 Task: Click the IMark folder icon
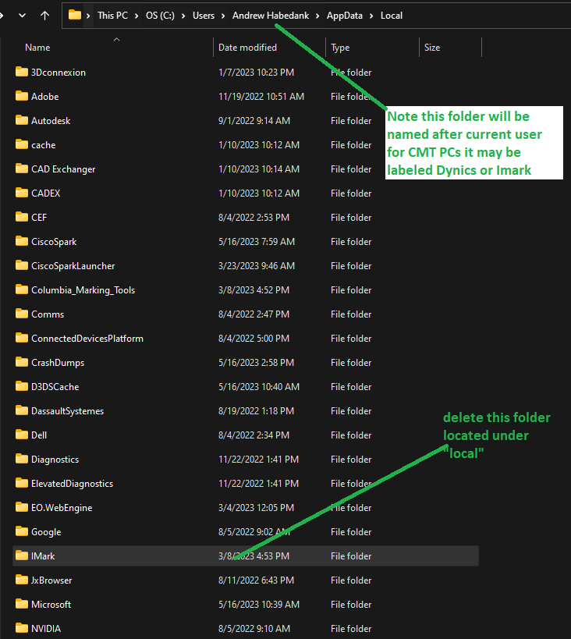coord(22,556)
